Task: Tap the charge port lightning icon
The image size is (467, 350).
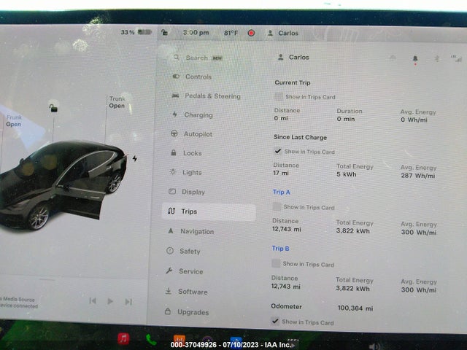Action: tap(134, 158)
